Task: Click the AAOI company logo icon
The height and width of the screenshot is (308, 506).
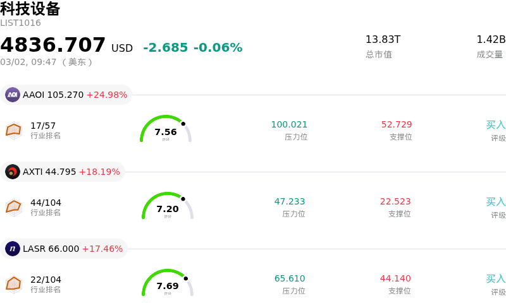Action: [13, 95]
